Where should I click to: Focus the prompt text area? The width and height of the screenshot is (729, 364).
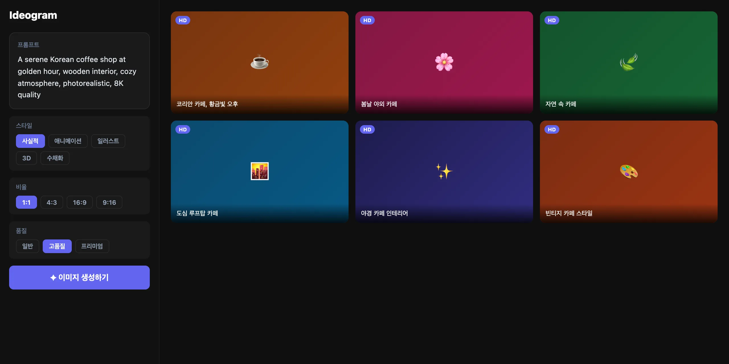coord(79,71)
